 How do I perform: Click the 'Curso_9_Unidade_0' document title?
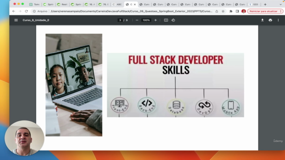(36, 20)
